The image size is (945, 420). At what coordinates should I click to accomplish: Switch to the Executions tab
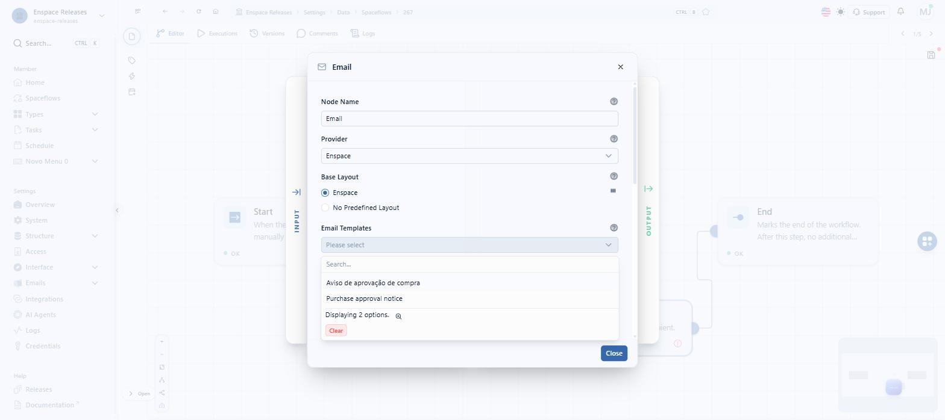click(x=217, y=34)
